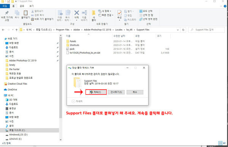The height and width of the screenshot is (147, 228).
Task: Click the 붙여넣기 (Paste) clipboard icon
Action: [25, 13]
